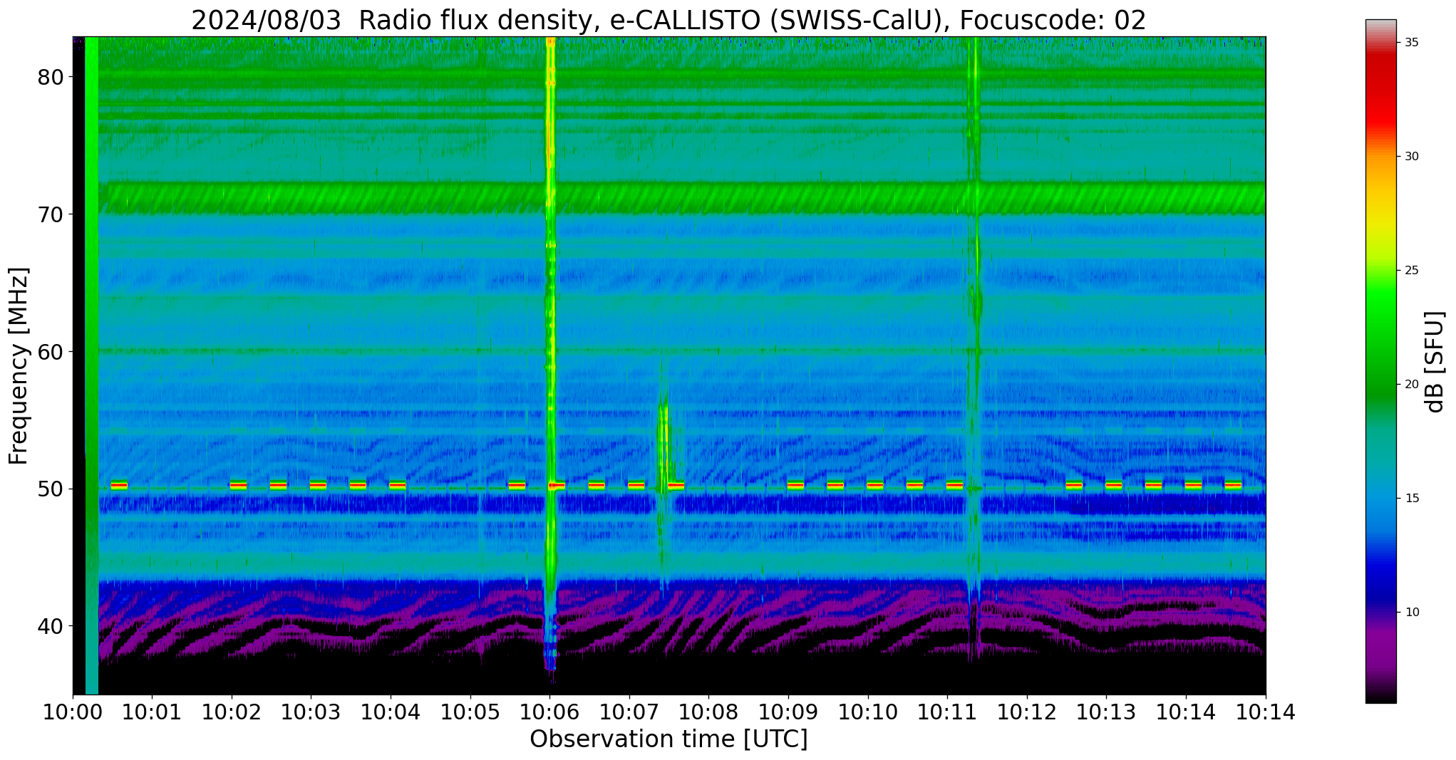This screenshot has width=1456, height=760.
Task: Click the 60 frequency tick label
Action: (x=51, y=352)
